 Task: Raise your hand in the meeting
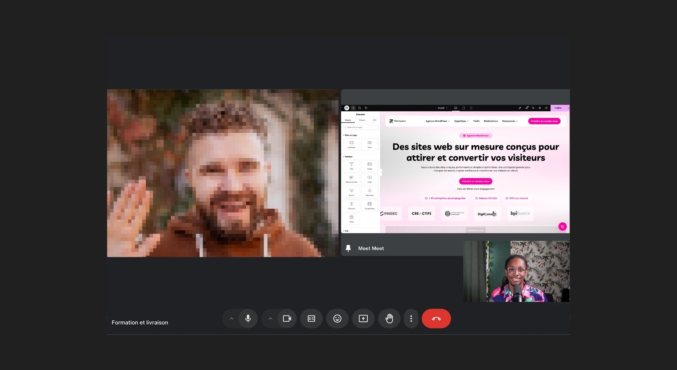pyautogui.click(x=389, y=318)
